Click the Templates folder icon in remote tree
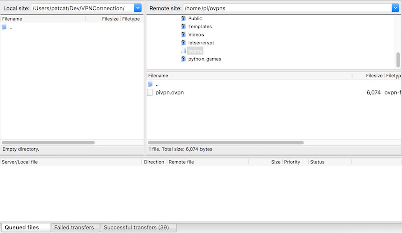Viewport: 402px width, 233px height. 183,26
